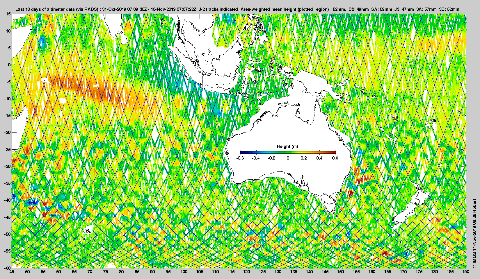The width and height of the screenshot is (480, 279).
Task: Click the 'J3: 47mm' value
Action: [404, 9]
